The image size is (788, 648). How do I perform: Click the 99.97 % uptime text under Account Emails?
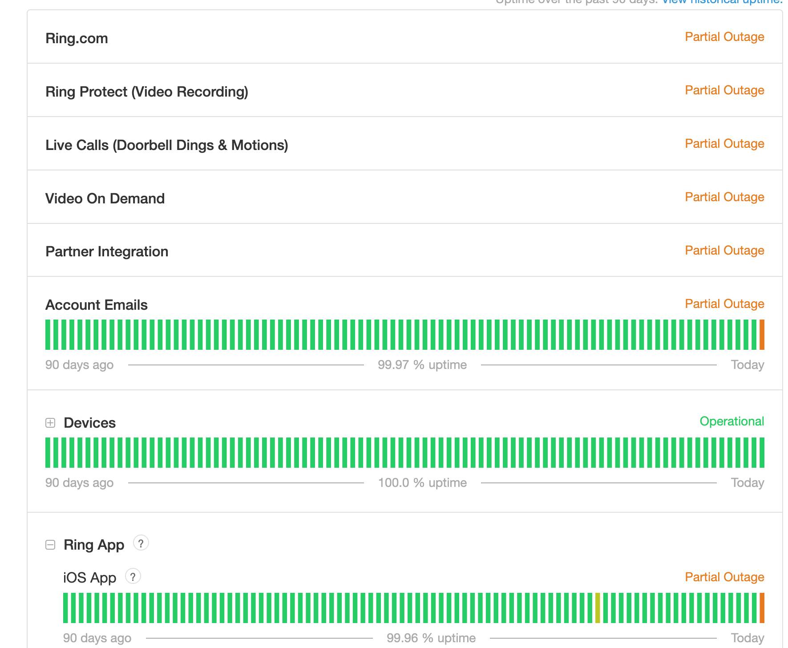(x=422, y=364)
